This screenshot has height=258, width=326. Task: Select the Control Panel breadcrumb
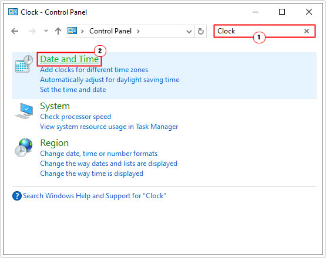(x=110, y=31)
